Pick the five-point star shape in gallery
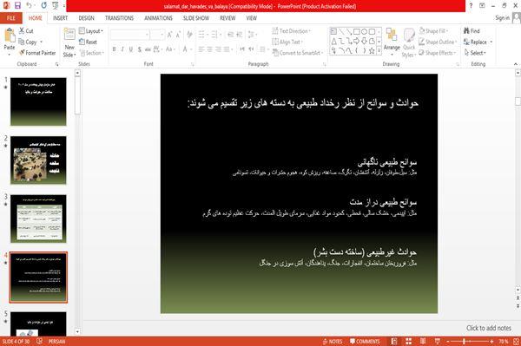 click(372, 51)
